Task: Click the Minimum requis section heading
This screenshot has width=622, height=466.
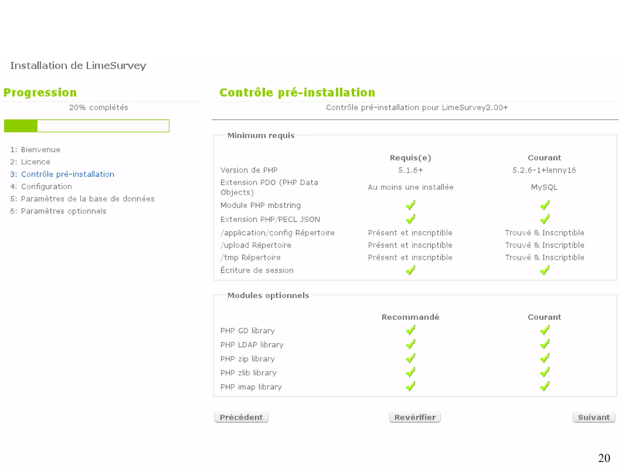Action: (261, 135)
